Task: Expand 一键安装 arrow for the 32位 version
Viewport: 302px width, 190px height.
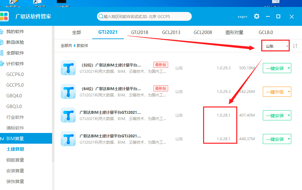Action: click(289, 68)
